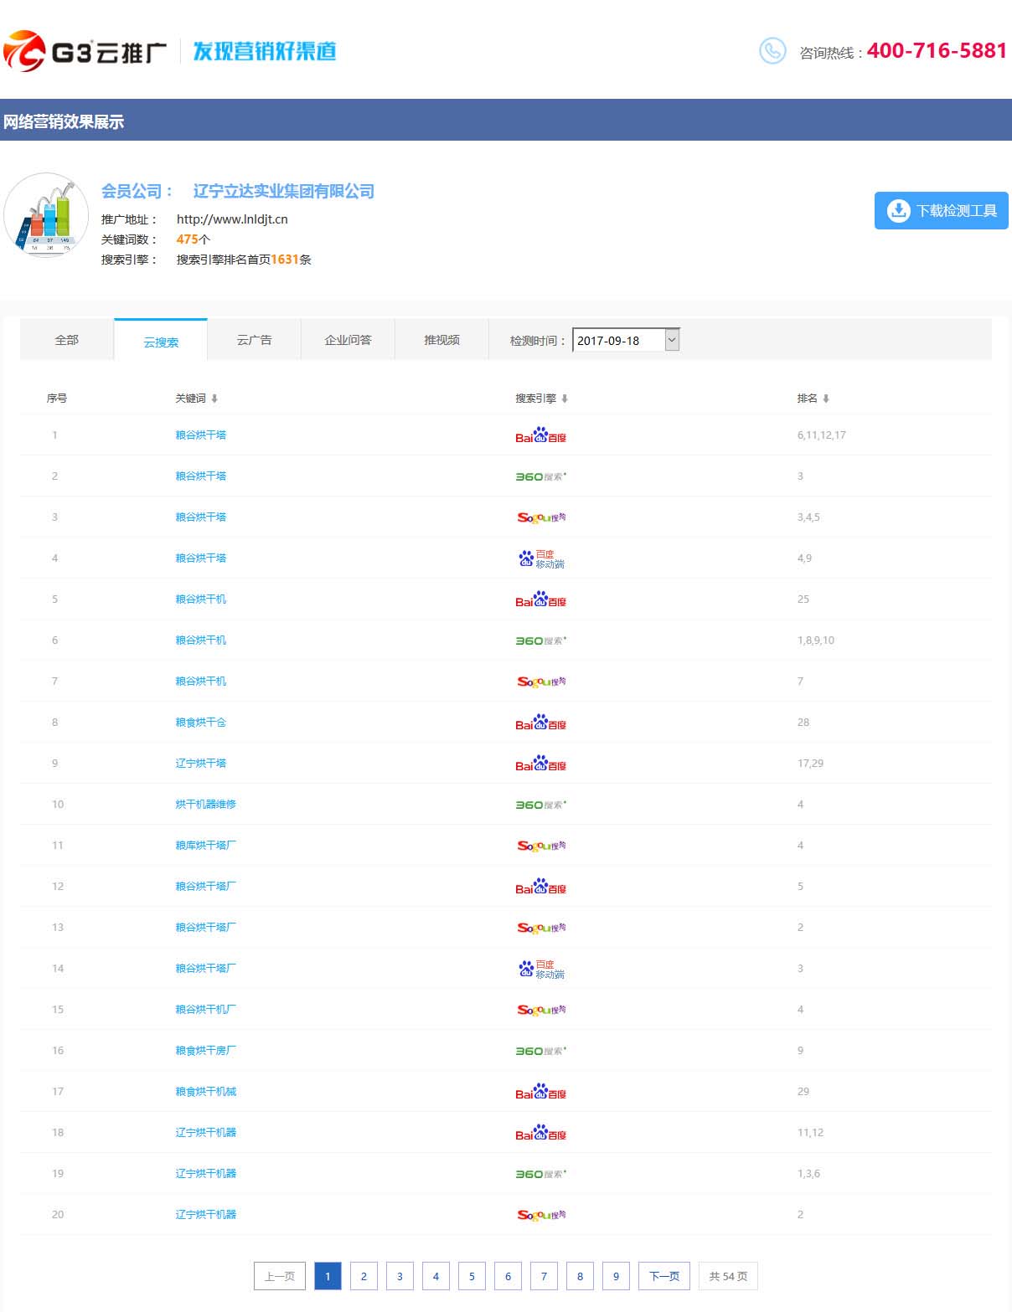Screen dimensions: 1012x1312
Task: Click the G3云推广 logo
Action: tap(85, 52)
